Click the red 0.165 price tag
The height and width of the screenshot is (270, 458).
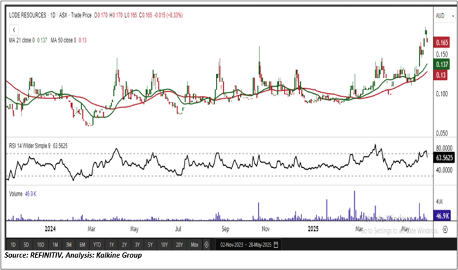(x=442, y=42)
